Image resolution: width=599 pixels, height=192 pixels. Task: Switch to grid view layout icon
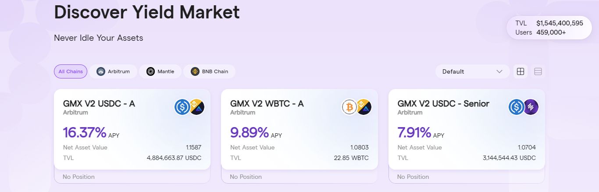point(521,71)
